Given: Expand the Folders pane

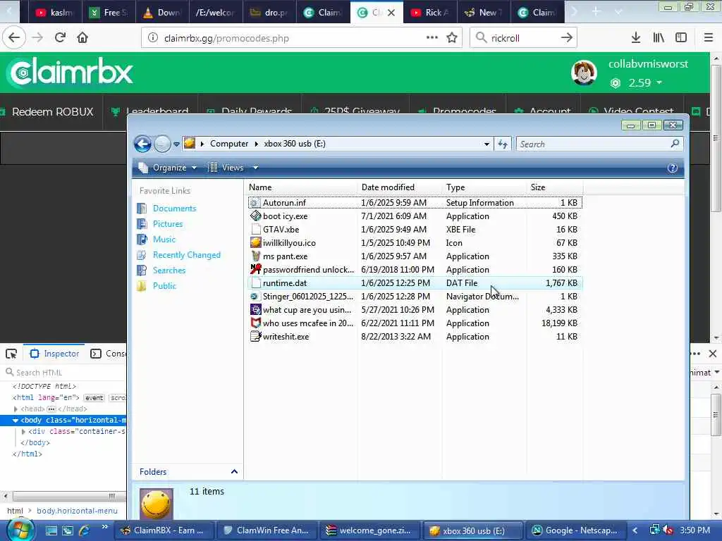Looking at the screenshot, I should point(234,471).
